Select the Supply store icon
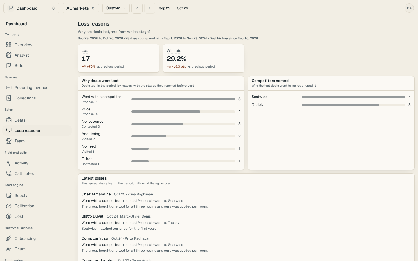Viewport: 418px width, 261px height. coord(9,195)
